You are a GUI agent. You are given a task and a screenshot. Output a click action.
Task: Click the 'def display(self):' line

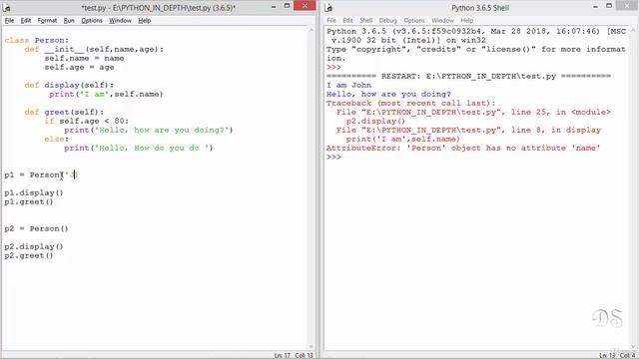(69, 85)
